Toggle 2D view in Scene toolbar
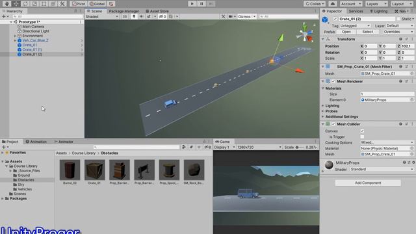The image size is (416, 234). coord(125,17)
